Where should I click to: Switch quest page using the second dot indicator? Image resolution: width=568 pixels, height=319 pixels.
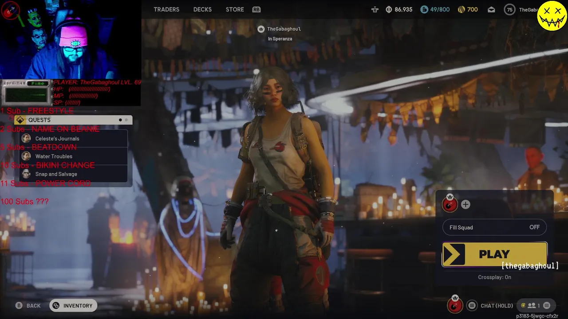pos(126,120)
